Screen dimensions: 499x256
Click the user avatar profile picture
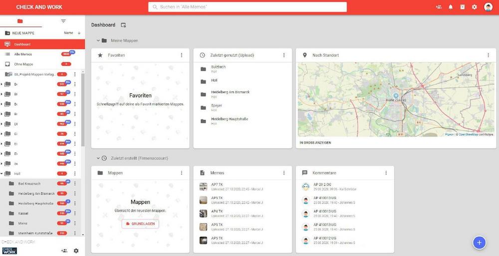click(x=488, y=7)
